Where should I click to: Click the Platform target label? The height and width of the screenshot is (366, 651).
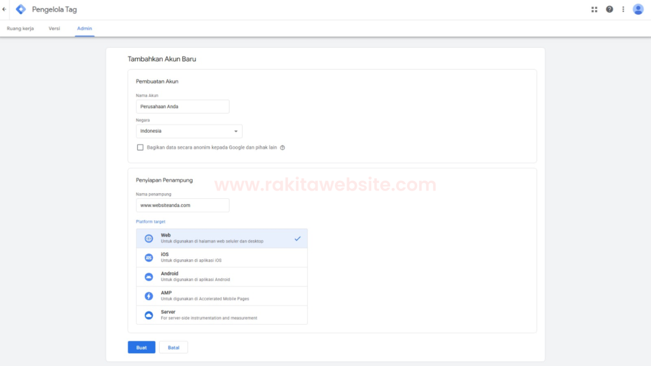(x=150, y=222)
